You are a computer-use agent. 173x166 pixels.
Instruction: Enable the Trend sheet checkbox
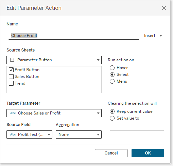[11, 83]
